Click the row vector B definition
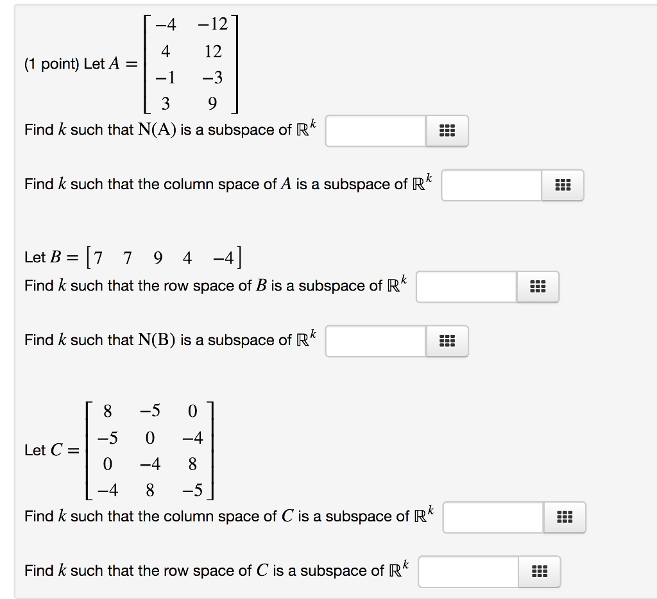The image size is (657, 599). pyautogui.click(x=167, y=258)
